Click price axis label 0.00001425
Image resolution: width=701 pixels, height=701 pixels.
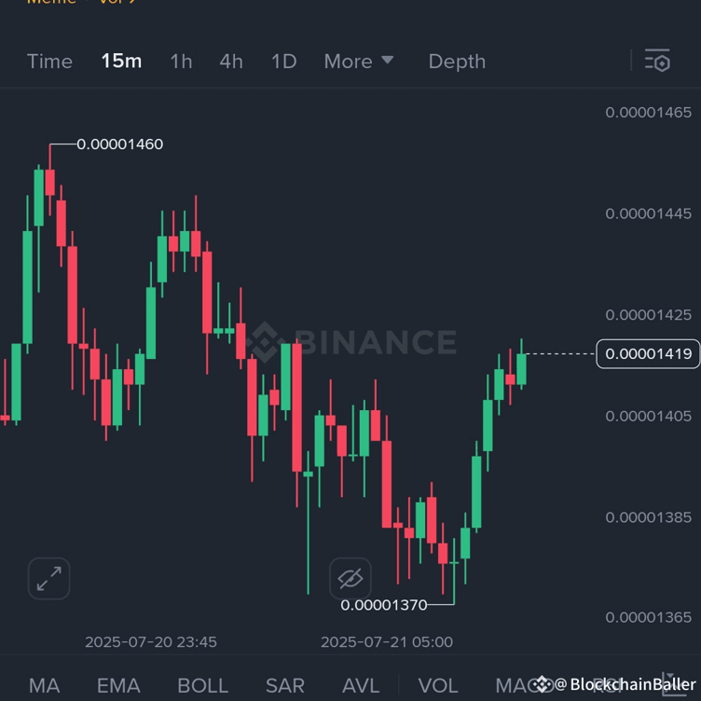pyautogui.click(x=648, y=315)
